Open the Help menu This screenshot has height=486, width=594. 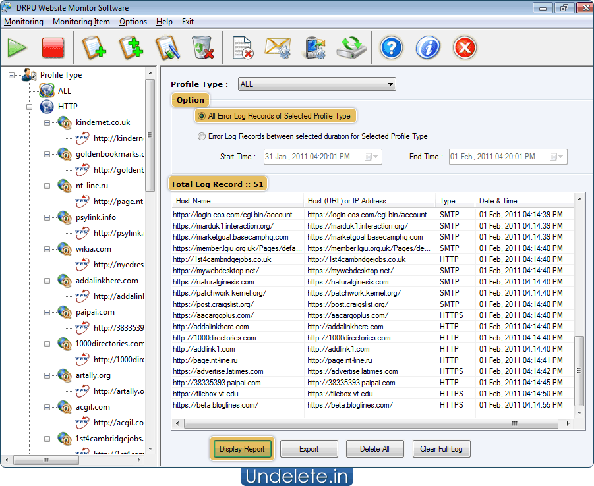coord(164,22)
